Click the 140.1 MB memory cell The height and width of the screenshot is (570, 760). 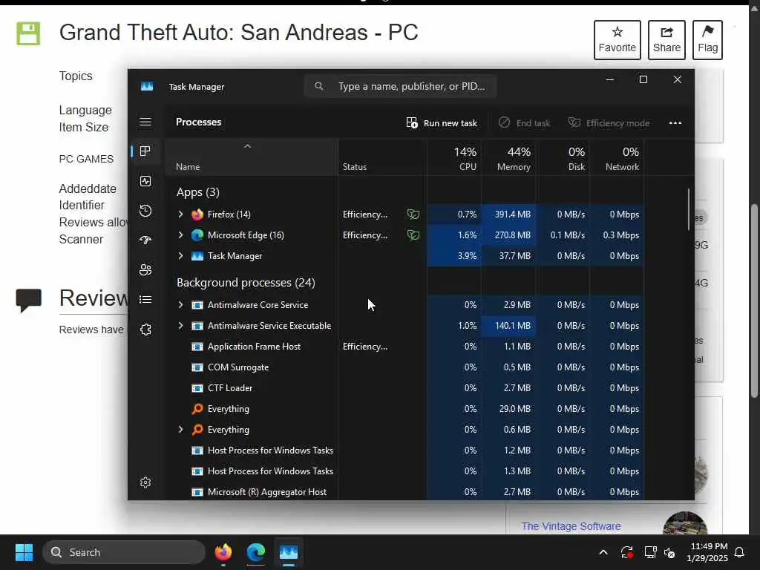click(x=509, y=326)
